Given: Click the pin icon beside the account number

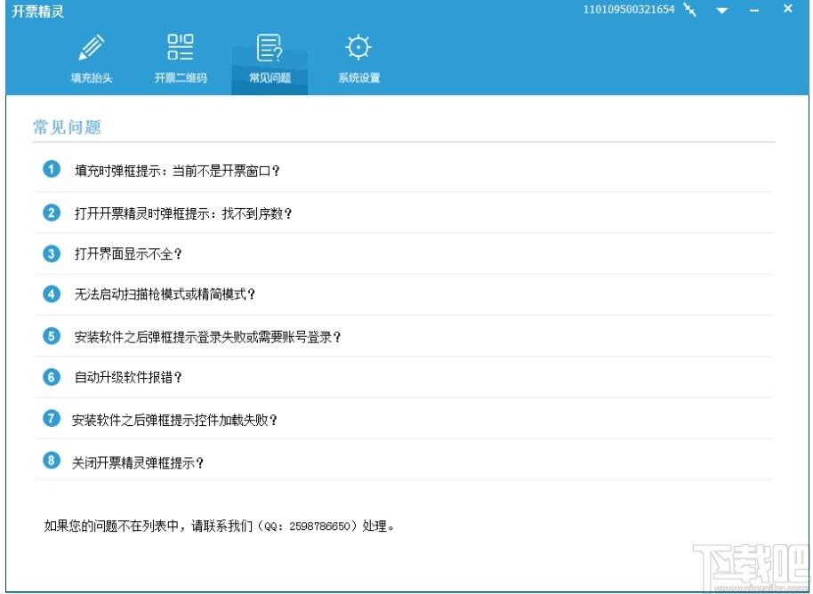Looking at the screenshot, I should (690, 9).
